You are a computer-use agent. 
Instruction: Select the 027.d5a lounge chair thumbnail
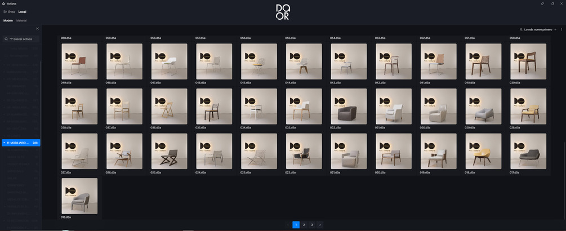(x=79, y=151)
